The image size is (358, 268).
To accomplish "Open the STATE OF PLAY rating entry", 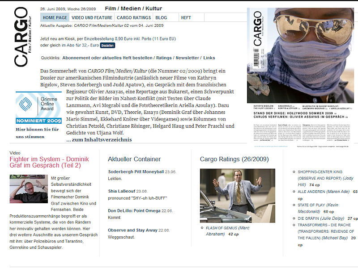I will [318, 208].
